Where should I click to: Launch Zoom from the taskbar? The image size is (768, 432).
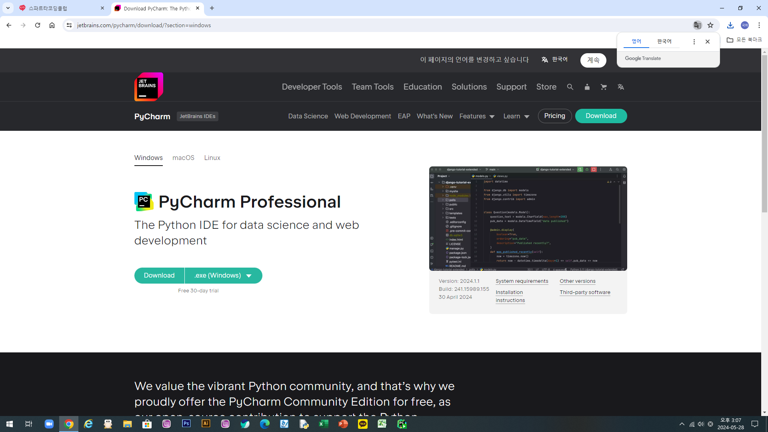(49, 424)
